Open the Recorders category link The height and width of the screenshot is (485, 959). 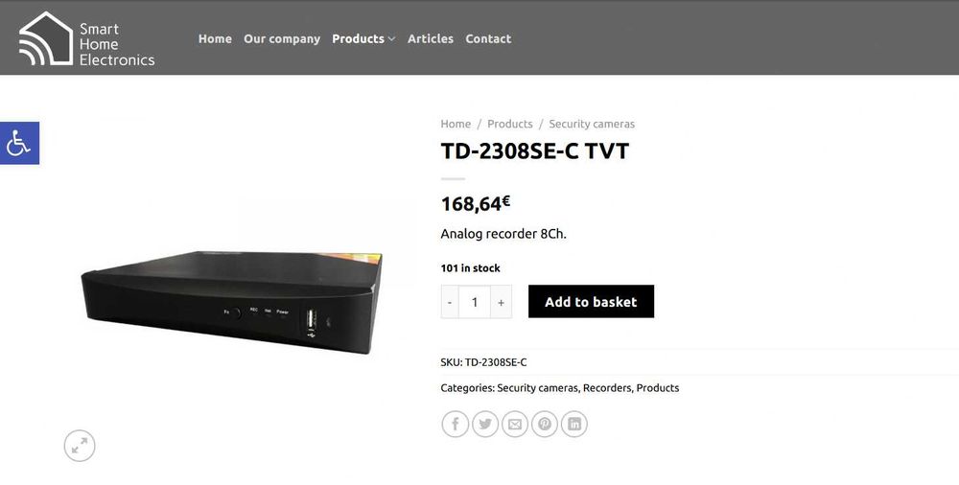click(607, 388)
